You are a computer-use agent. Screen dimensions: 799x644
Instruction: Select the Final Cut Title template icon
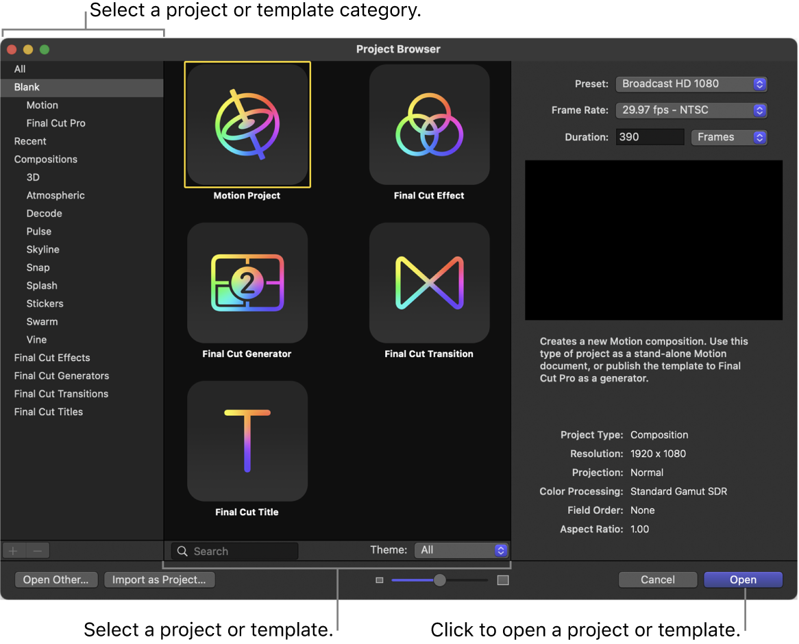coord(247,441)
